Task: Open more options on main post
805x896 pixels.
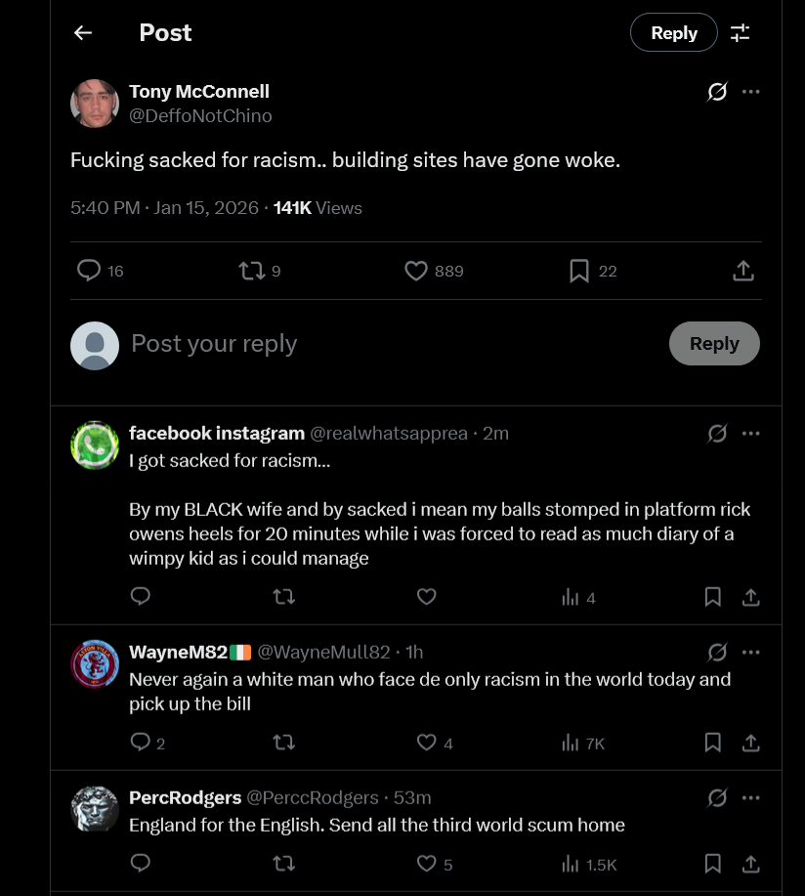Action: [x=750, y=92]
